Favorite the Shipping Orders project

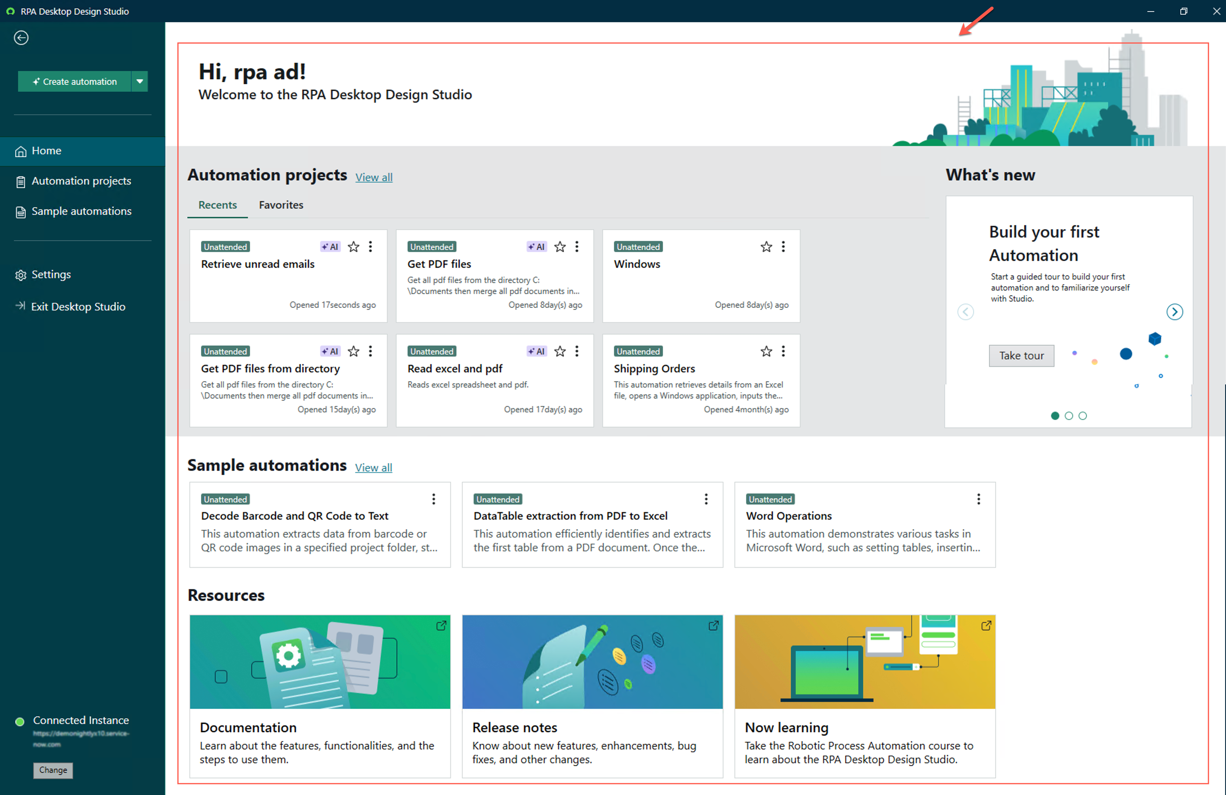767,351
